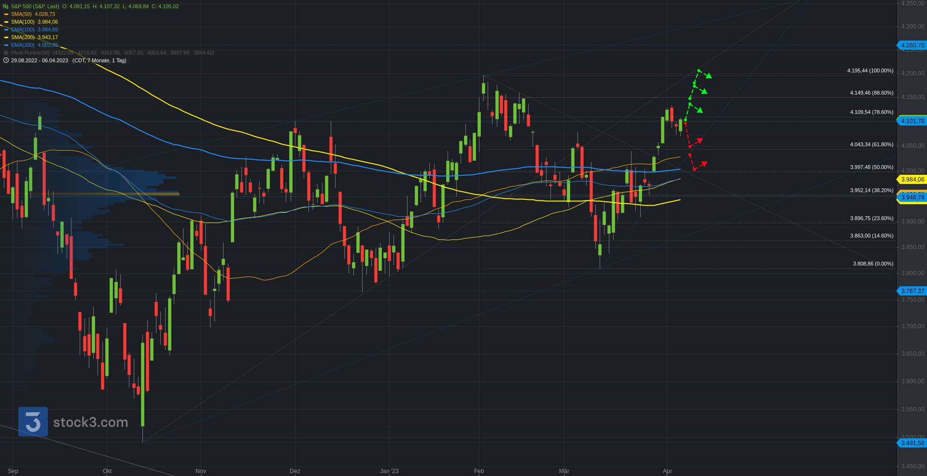Click the yellow 3.984,06 price tag
This screenshot has height=476, width=927.
912,180
